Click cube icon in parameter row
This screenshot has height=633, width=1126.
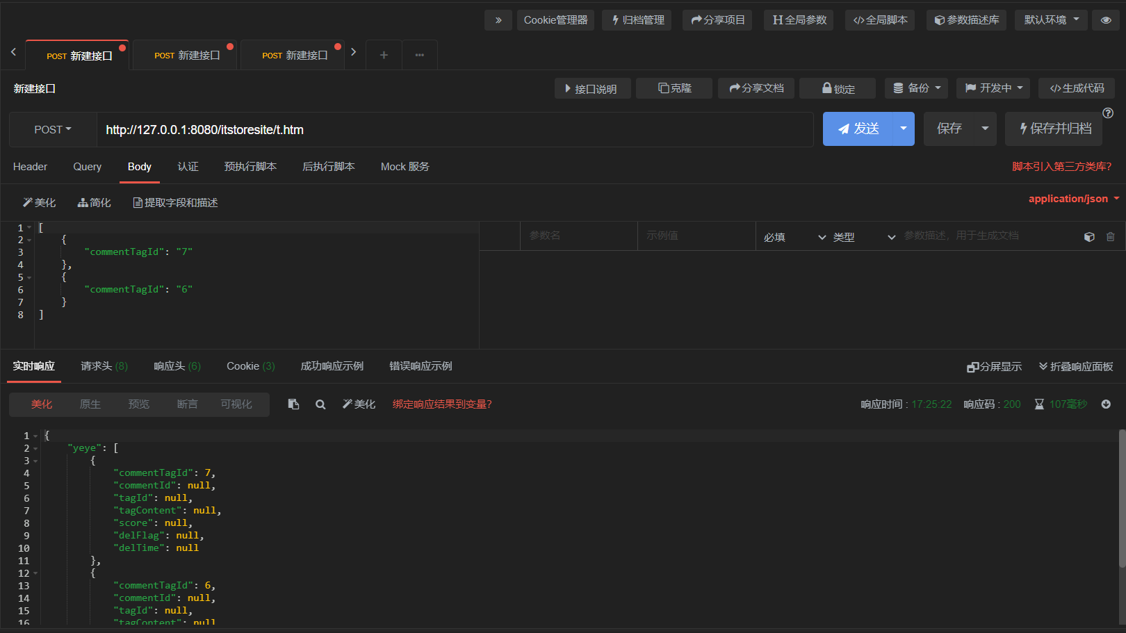click(x=1089, y=237)
